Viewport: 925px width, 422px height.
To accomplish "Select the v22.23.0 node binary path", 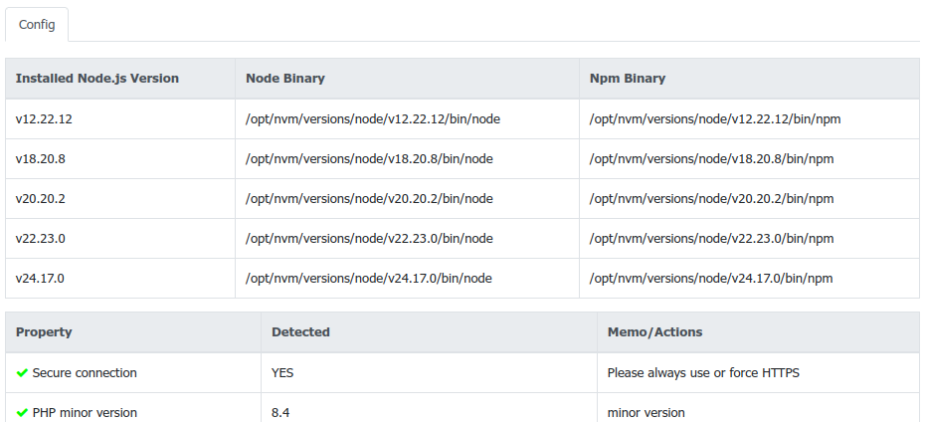I will [369, 239].
